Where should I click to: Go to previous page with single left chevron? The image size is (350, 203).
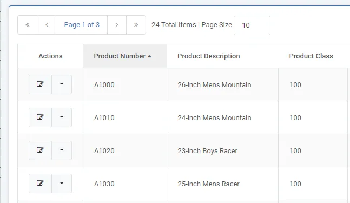tap(47, 25)
